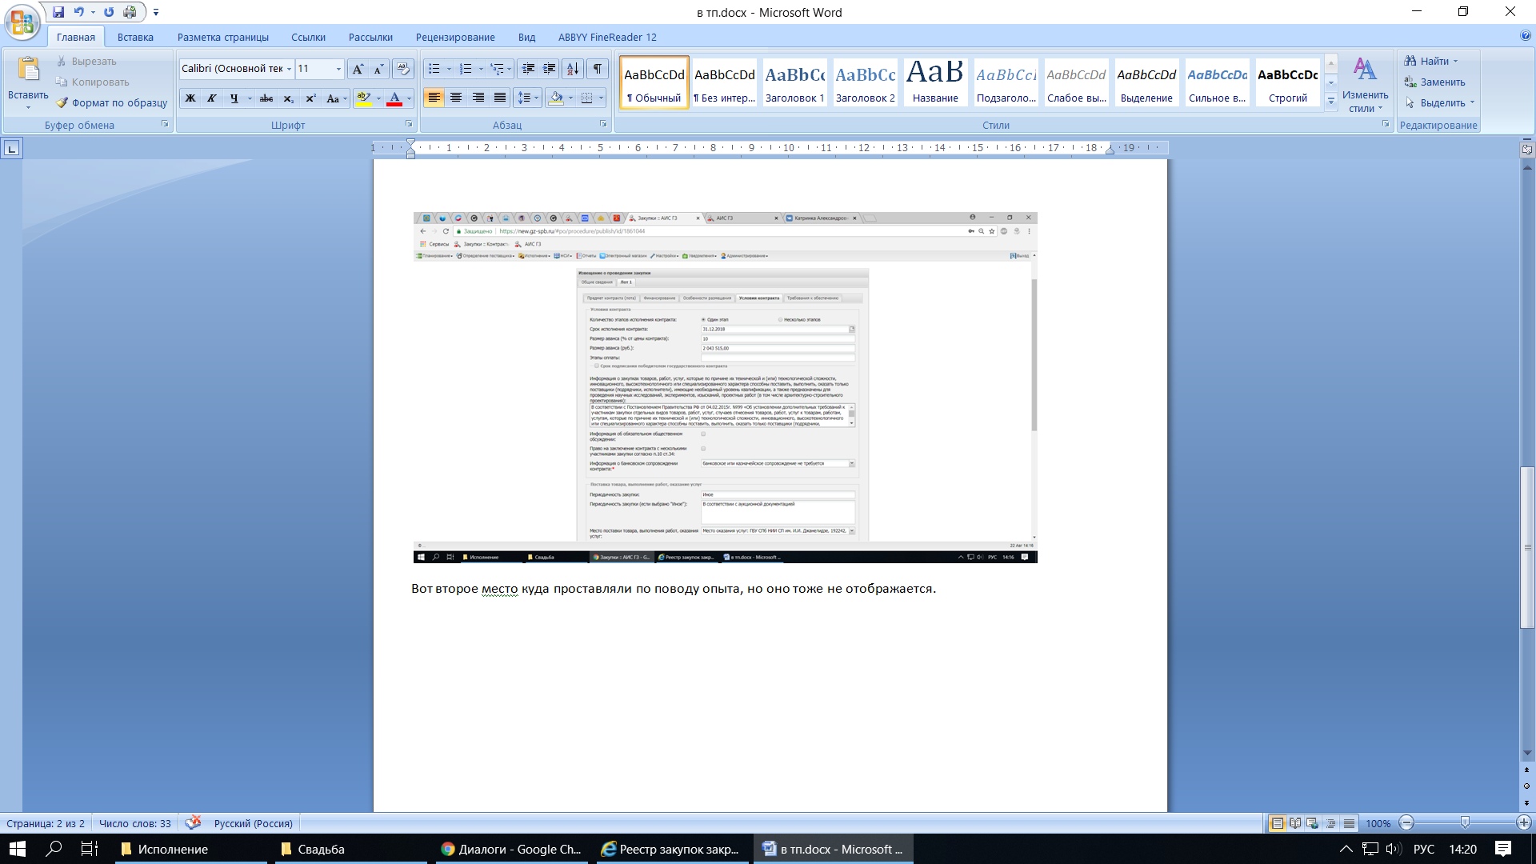Increase font size with grow font icon
1536x864 pixels.
[358, 69]
